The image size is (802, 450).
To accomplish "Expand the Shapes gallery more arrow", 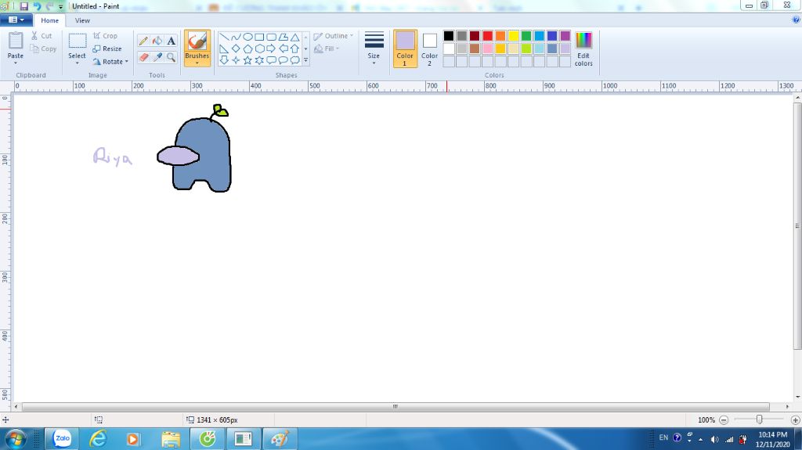I will [306, 60].
